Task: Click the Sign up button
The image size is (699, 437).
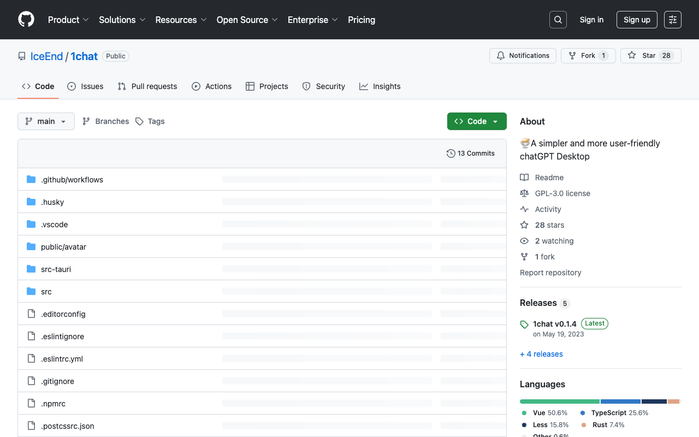Action: tap(637, 20)
